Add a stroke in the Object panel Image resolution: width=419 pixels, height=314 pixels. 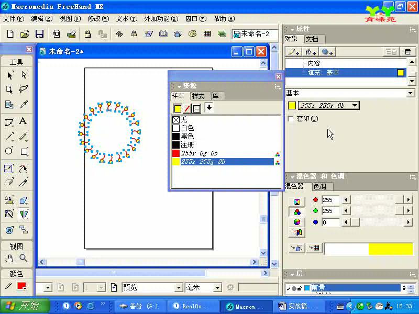(x=293, y=52)
